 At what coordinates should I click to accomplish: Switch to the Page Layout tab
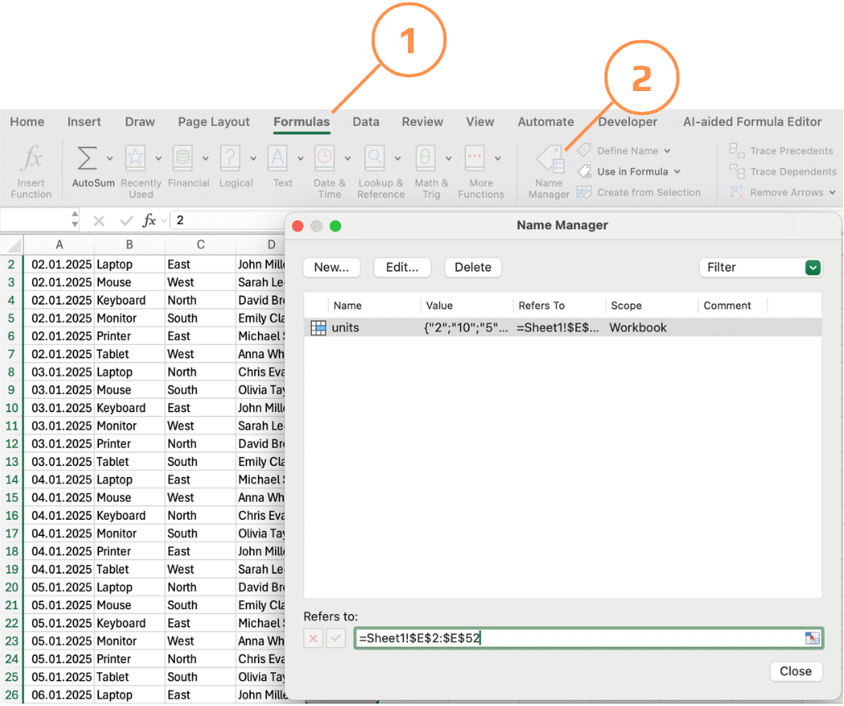214,123
